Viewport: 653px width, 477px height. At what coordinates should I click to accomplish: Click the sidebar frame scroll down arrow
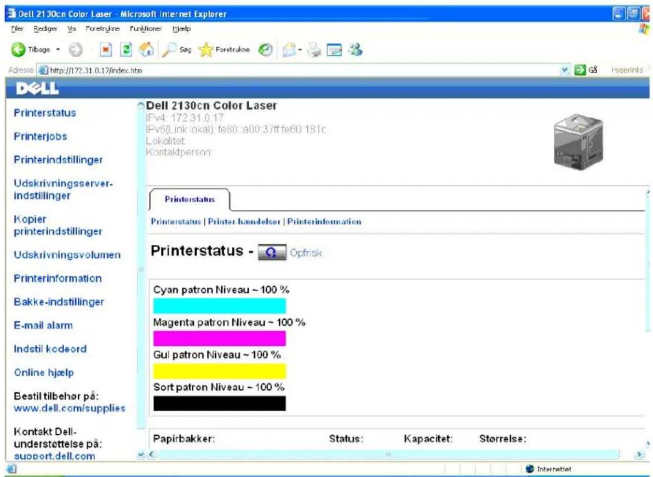point(140,455)
